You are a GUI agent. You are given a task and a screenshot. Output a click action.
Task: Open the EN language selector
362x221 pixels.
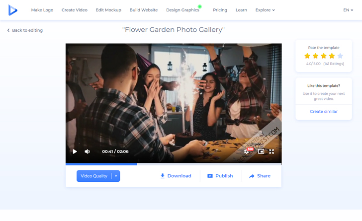(348, 10)
